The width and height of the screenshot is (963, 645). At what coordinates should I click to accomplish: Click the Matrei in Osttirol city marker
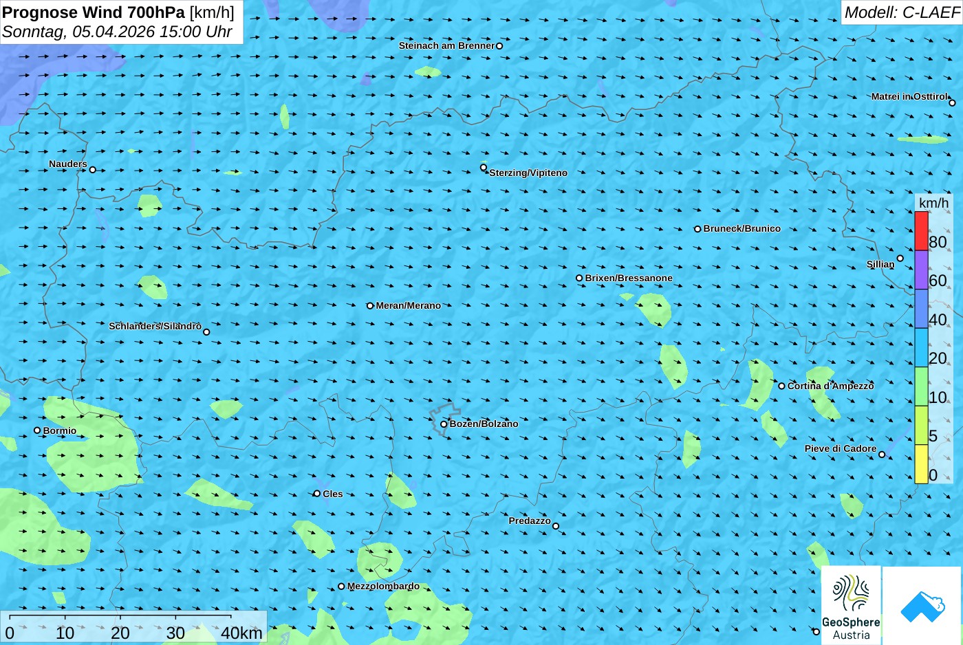[952, 103]
